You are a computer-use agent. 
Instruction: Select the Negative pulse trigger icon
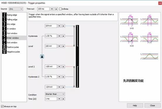click(x=4, y=52)
